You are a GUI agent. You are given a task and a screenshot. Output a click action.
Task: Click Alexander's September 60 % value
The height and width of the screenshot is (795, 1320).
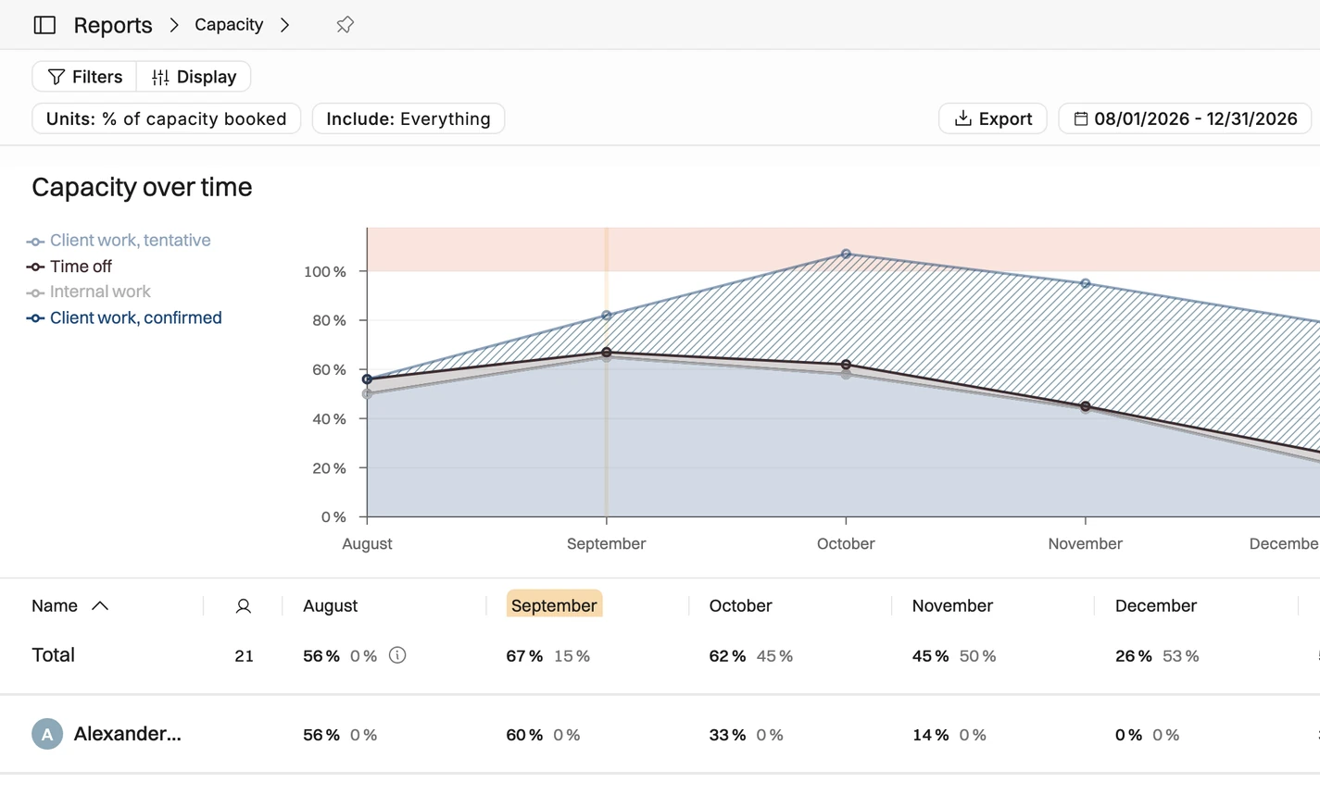point(524,735)
